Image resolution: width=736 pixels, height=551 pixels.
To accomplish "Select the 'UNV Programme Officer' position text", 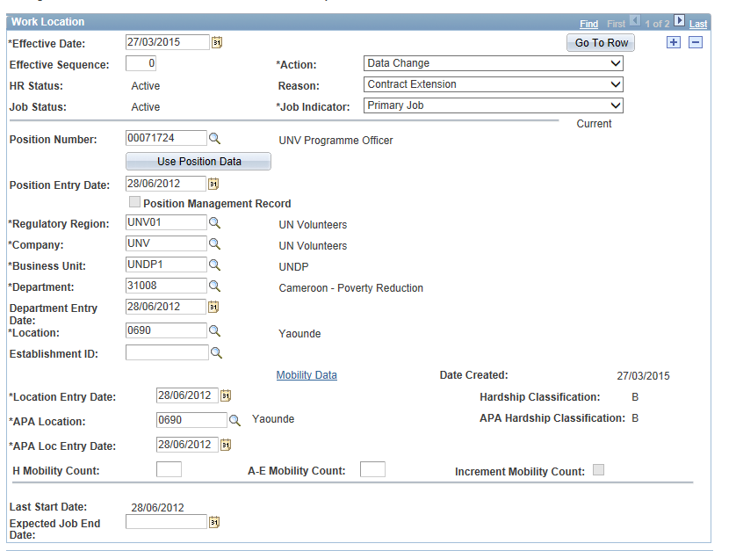I will pyautogui.click(x=336, y=141).
